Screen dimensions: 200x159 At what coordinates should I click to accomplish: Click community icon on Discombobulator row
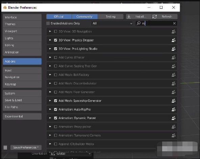pos(173,83)
